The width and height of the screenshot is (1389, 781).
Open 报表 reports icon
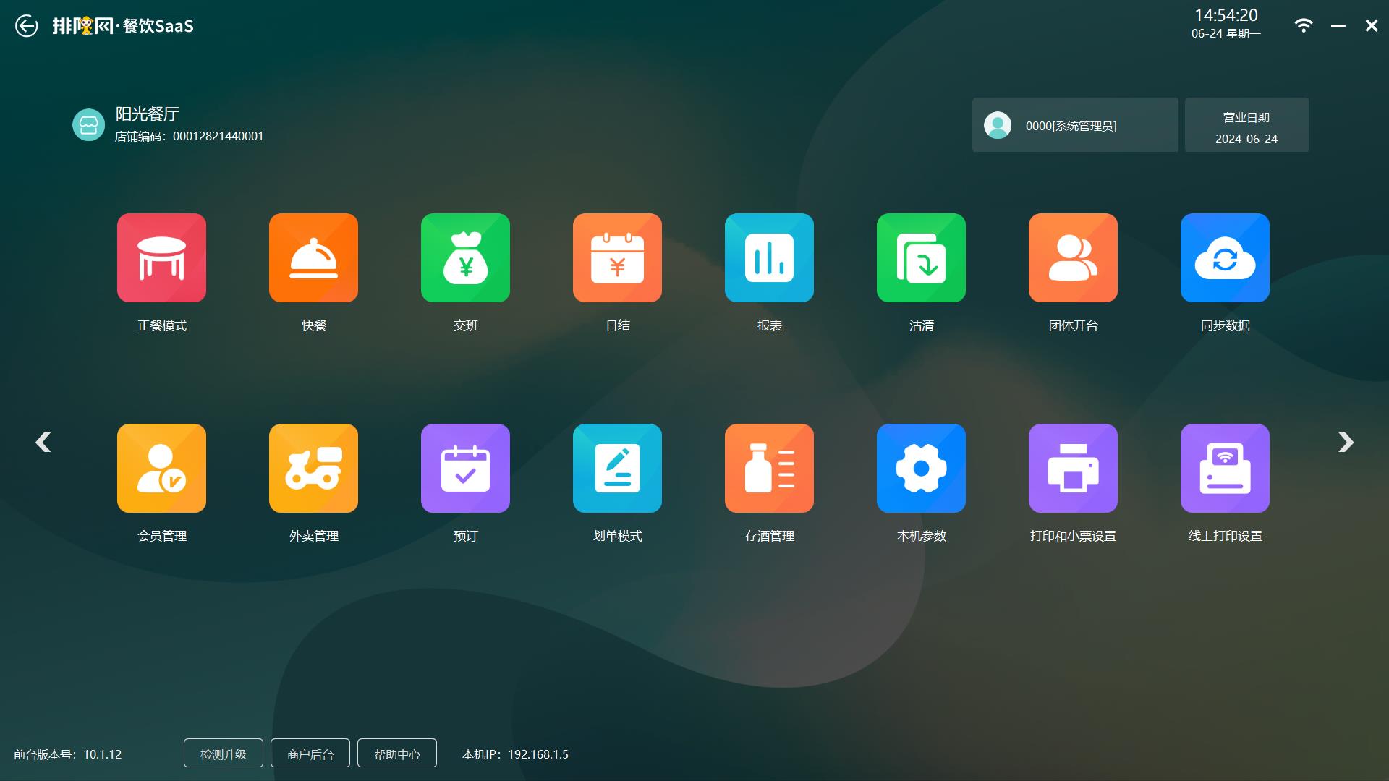(769, 257)
